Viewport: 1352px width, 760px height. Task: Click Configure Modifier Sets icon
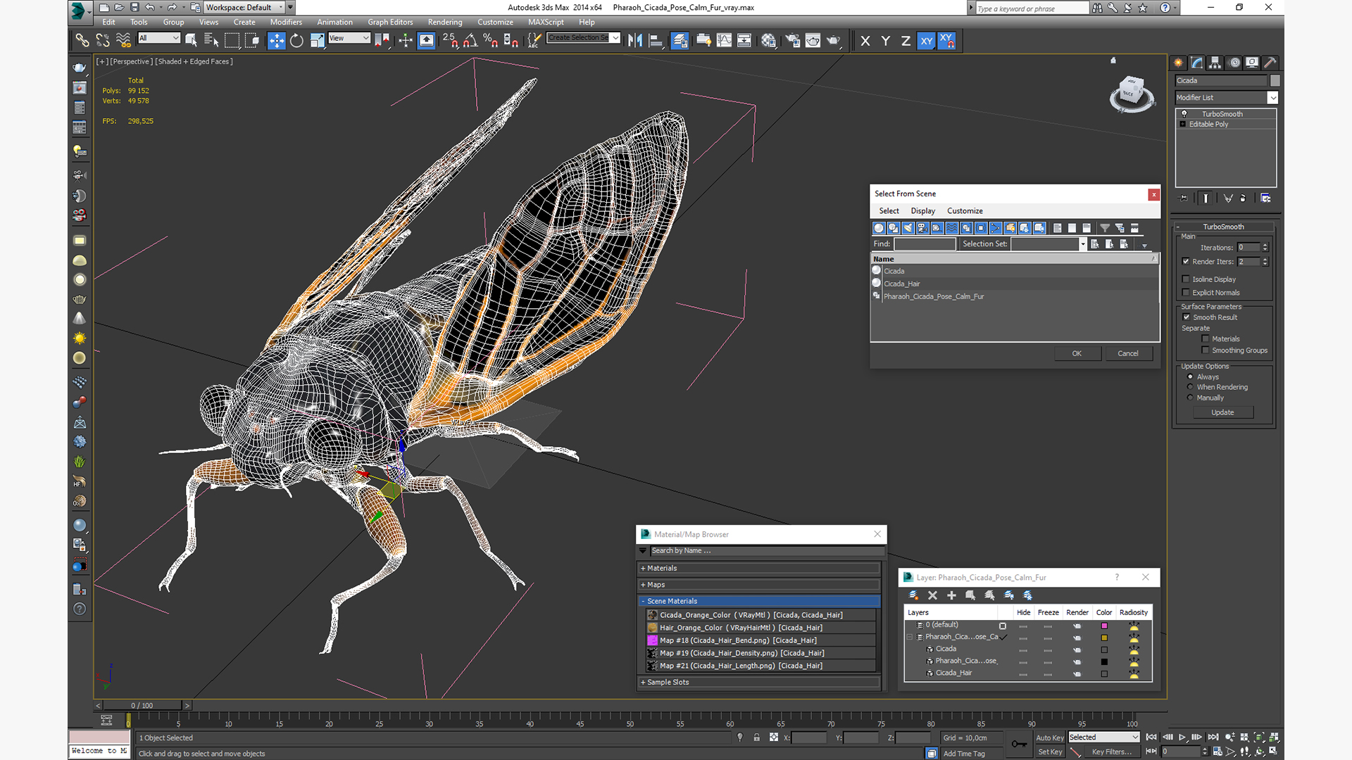point(1265,198)
